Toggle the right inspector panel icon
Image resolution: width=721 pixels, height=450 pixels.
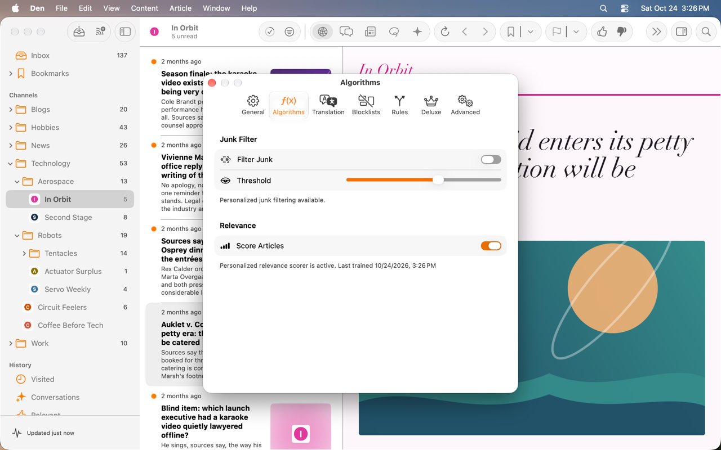tap(682, 32)
